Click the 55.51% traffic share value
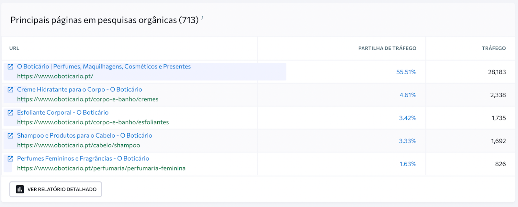Screen dimensions: 518x207 click(406, 72)
